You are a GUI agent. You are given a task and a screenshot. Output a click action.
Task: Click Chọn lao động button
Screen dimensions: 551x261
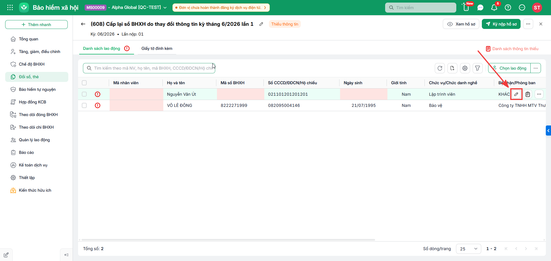pyautogui.click(x=509, y=68)
